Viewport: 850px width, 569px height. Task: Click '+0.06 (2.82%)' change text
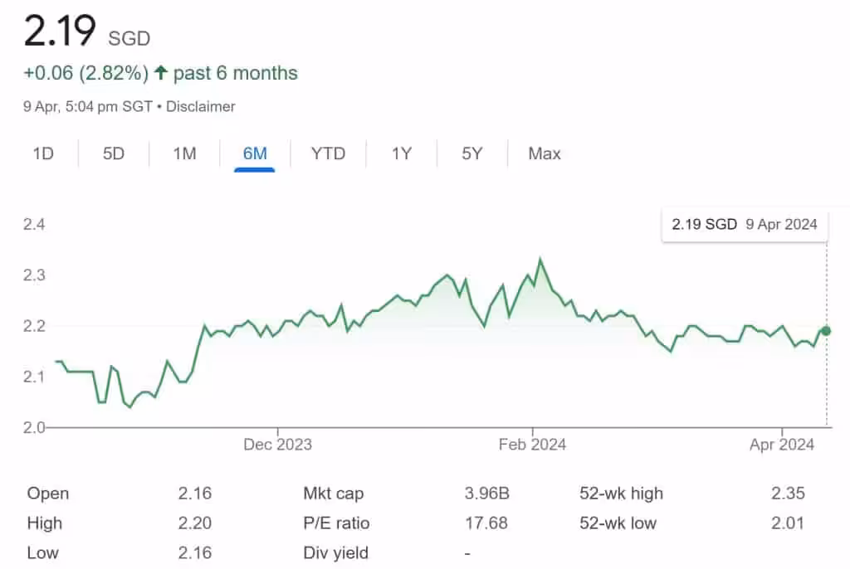pyautogui.click(x=85, y=73)
